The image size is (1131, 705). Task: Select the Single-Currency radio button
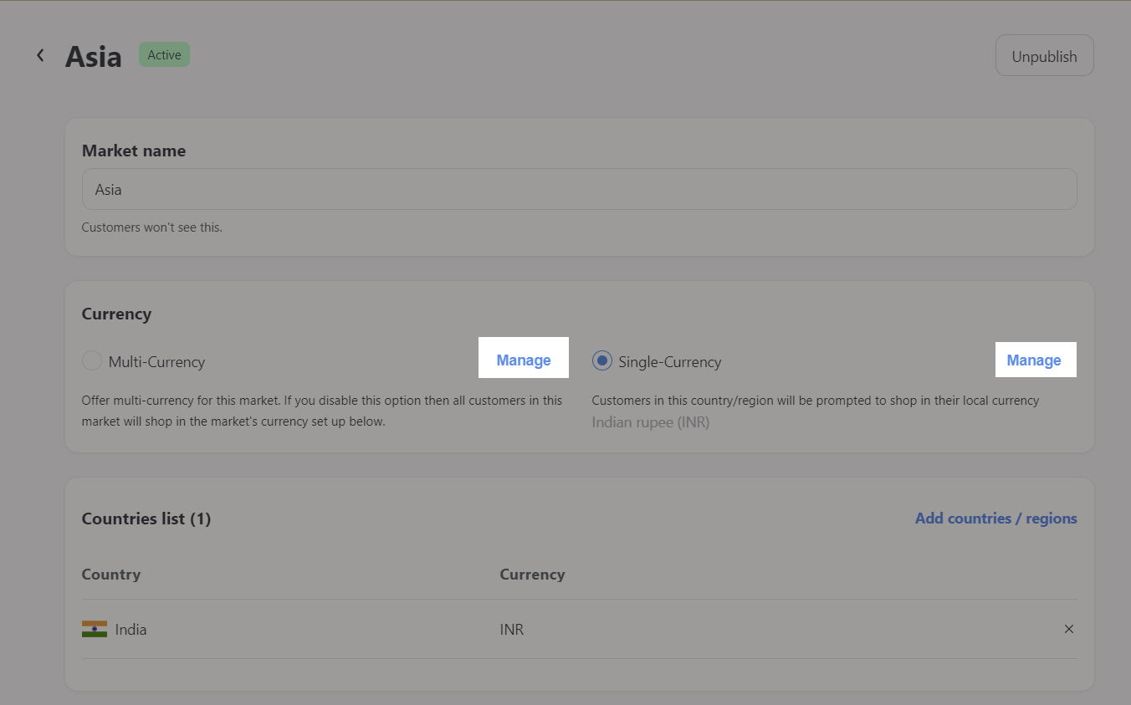(x=601, y=361)
